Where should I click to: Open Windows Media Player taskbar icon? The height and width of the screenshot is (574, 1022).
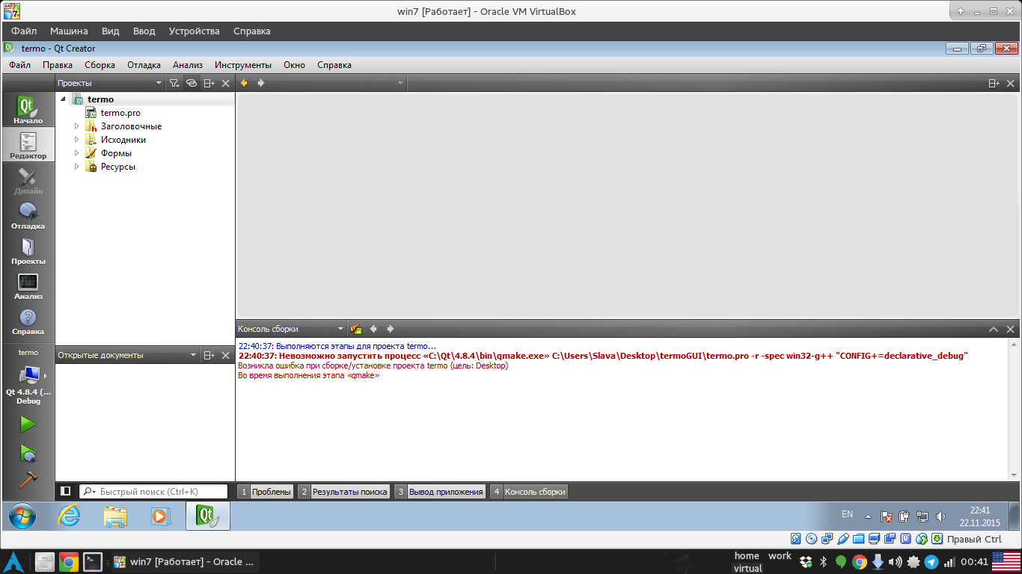(x=161, y=516)
